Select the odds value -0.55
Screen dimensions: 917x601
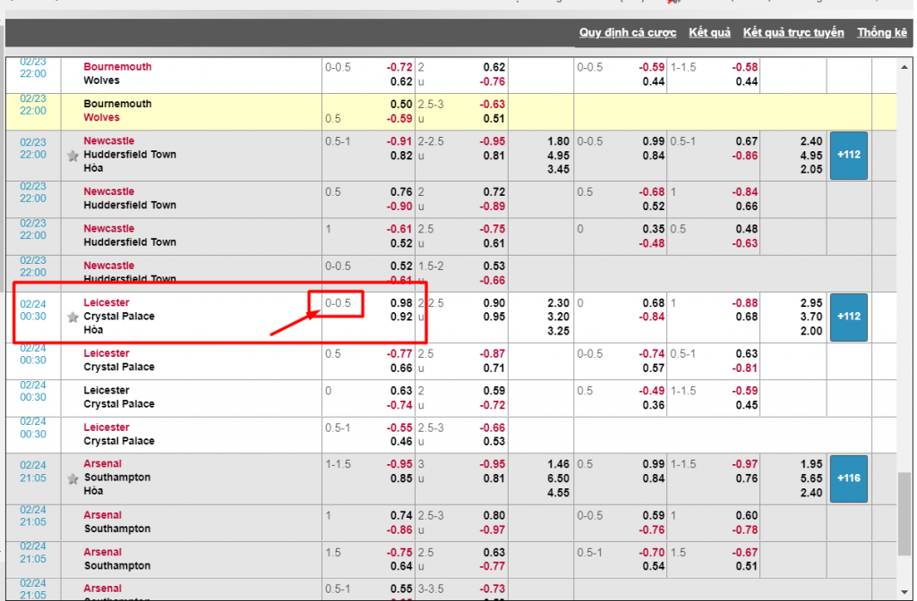(399, 428)
